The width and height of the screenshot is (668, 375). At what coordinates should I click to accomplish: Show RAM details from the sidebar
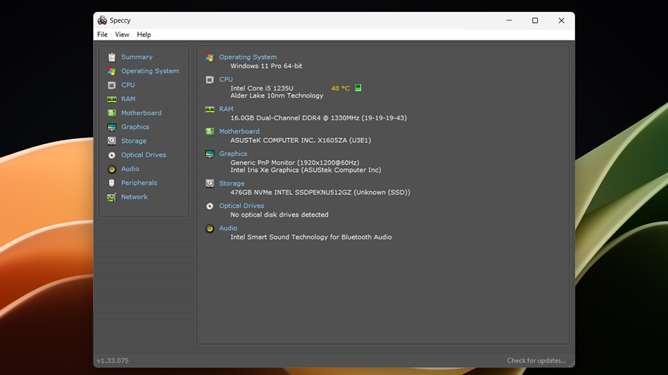128,99
